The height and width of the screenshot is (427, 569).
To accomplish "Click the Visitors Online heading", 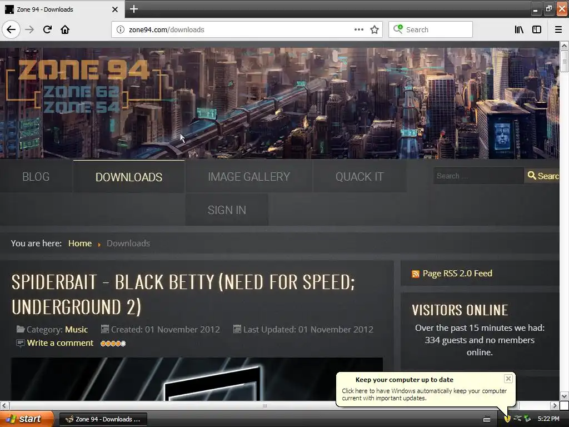I will coord(460,310).
